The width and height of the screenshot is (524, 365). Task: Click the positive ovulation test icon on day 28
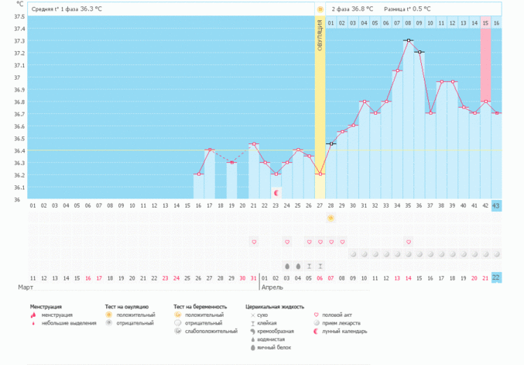[x=330, y=218]
